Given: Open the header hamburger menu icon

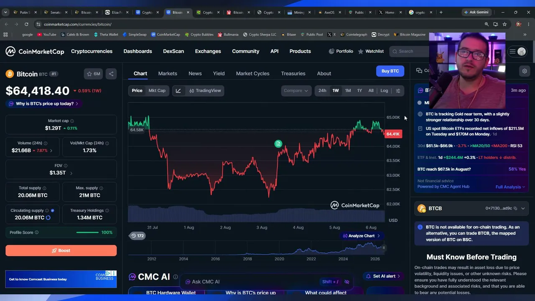Looking at the screenshot, I should (x=512, y=51).
